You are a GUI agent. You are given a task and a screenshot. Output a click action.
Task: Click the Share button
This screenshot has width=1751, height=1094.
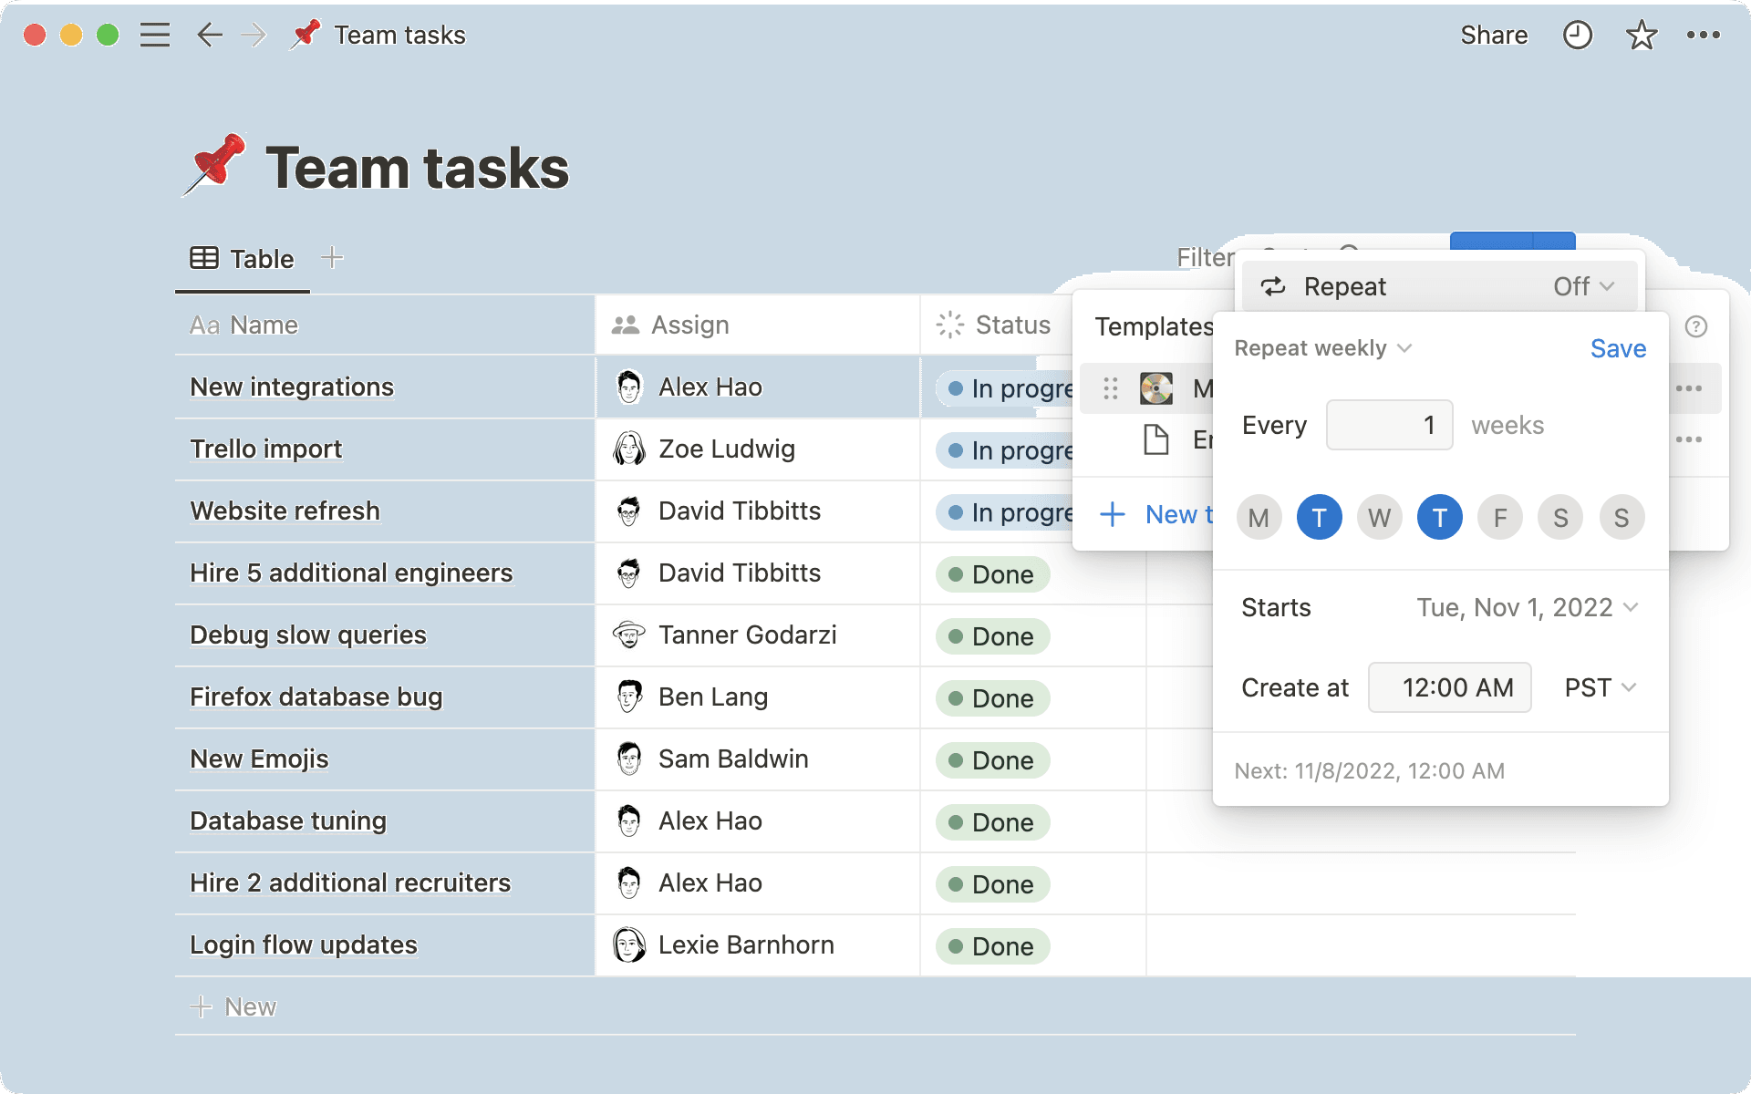point(1495,35)
